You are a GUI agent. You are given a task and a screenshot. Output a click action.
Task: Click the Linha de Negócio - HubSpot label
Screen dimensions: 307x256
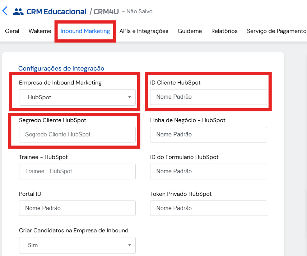[188, 120]
